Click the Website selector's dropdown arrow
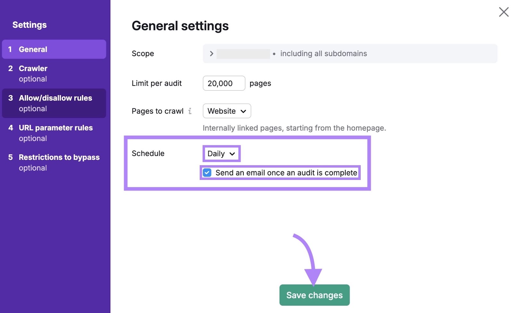 243,111
